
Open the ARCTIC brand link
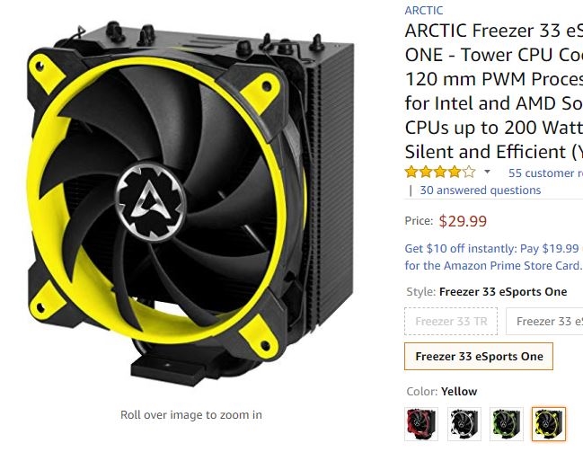(424, 11)
